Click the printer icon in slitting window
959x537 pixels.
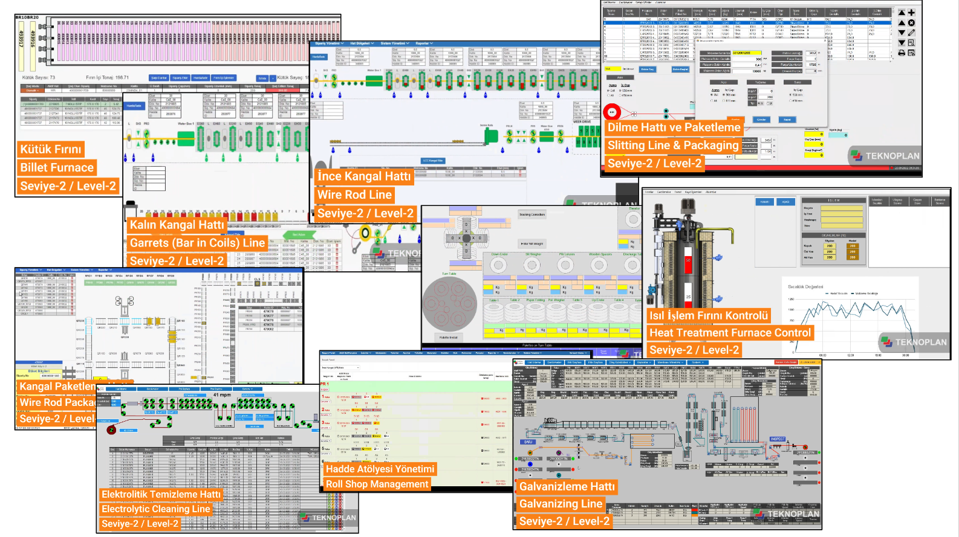point(902,53)
